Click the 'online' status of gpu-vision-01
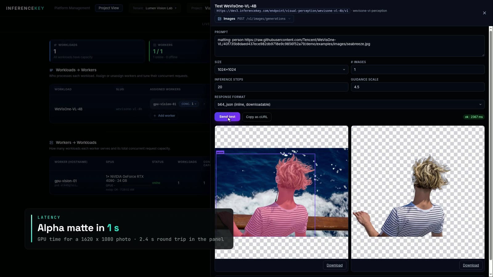493x277 pixels. pos(156,183)
